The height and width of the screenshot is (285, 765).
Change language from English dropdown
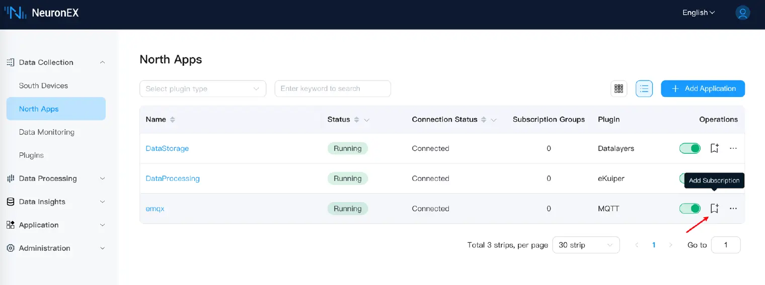pyautogui.click(x=698, y=13)
